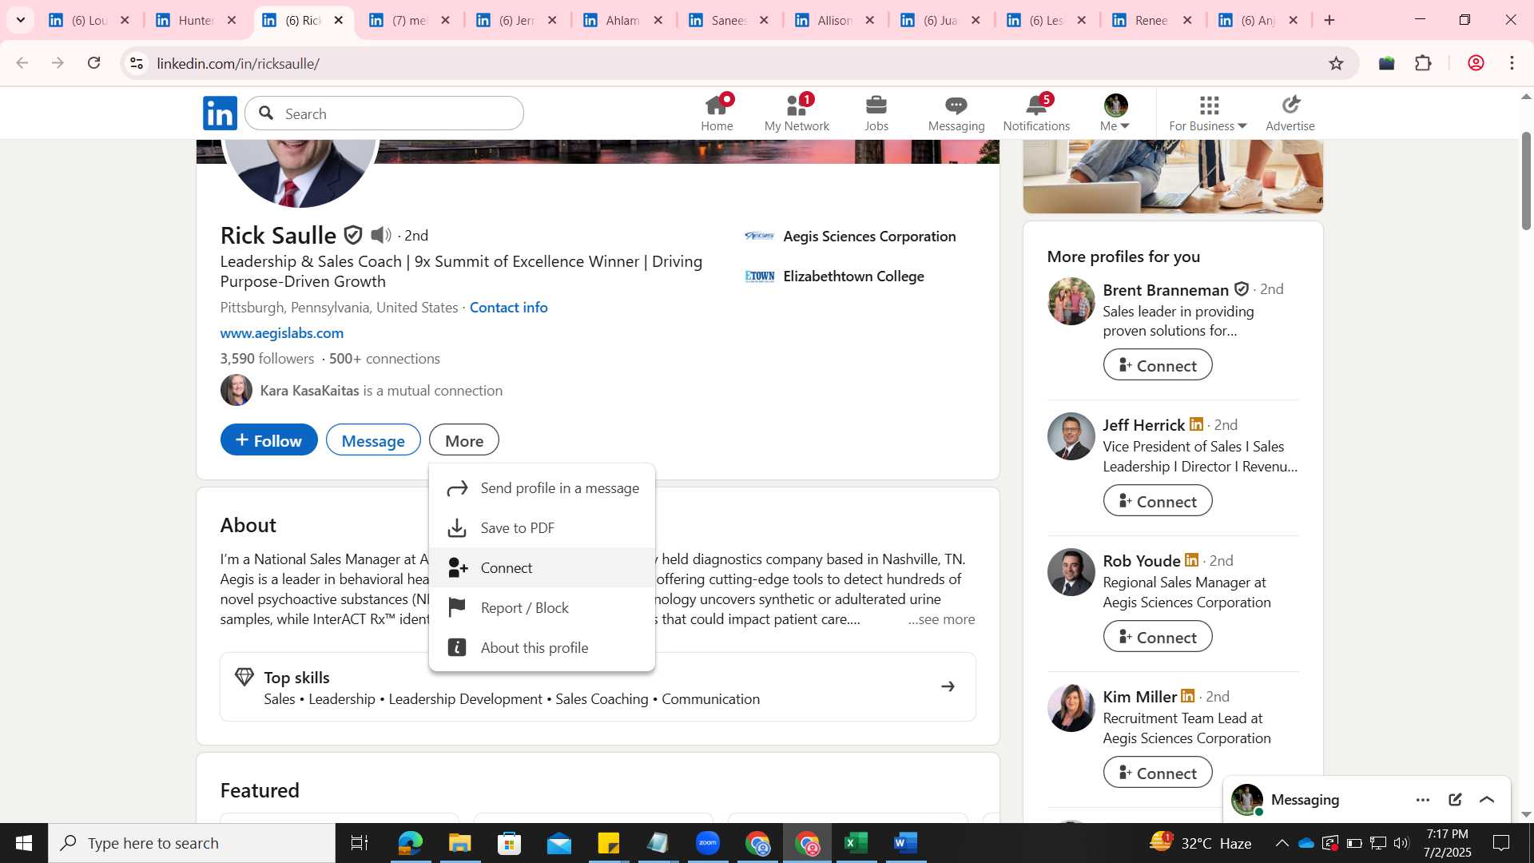Screen dimensions: 1534x863
Task: Select About this profile option
Action: [x=542, y=648]
